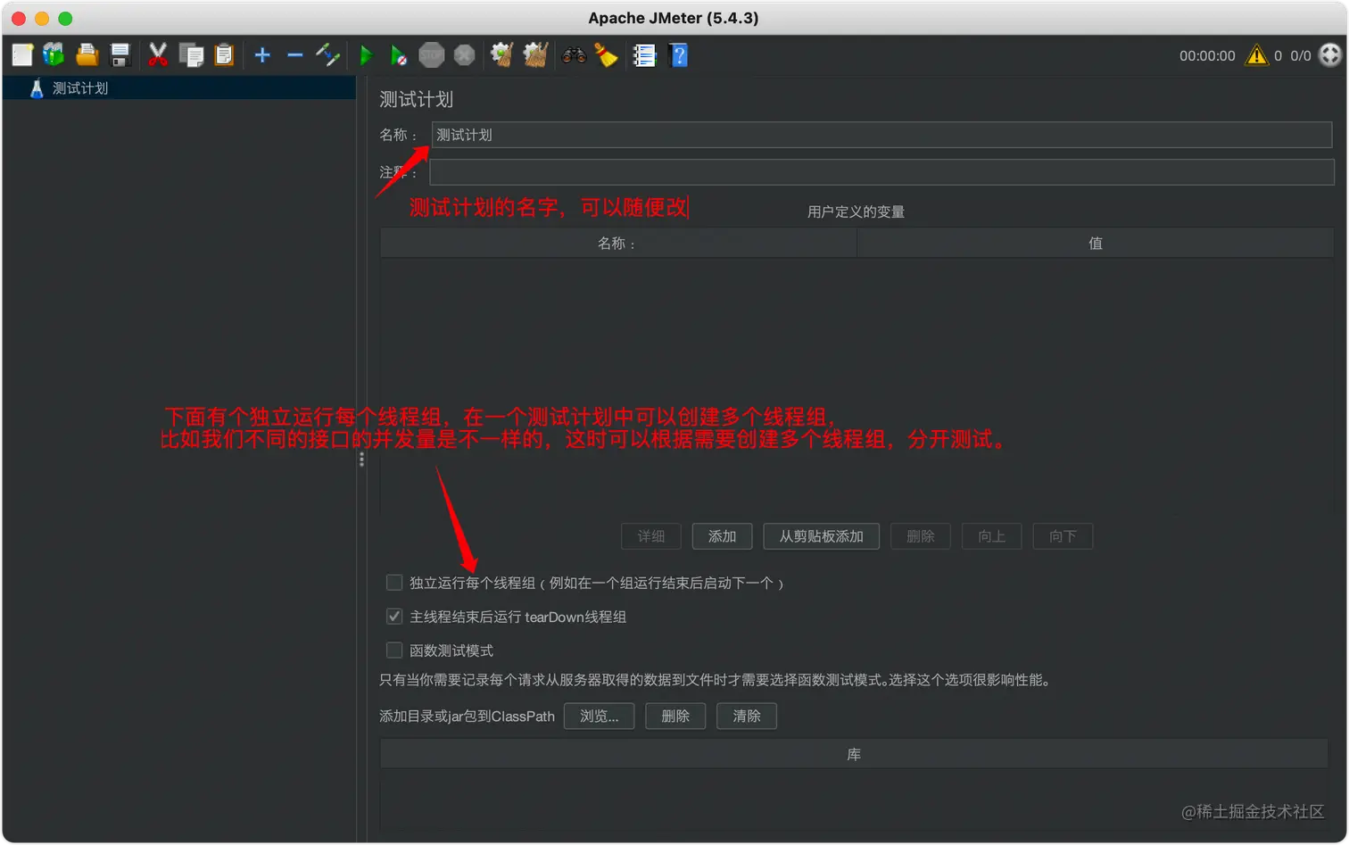Clear results with single broom gear icon
Viewport: 1349px width, 845px height.
tap(502, 55)
